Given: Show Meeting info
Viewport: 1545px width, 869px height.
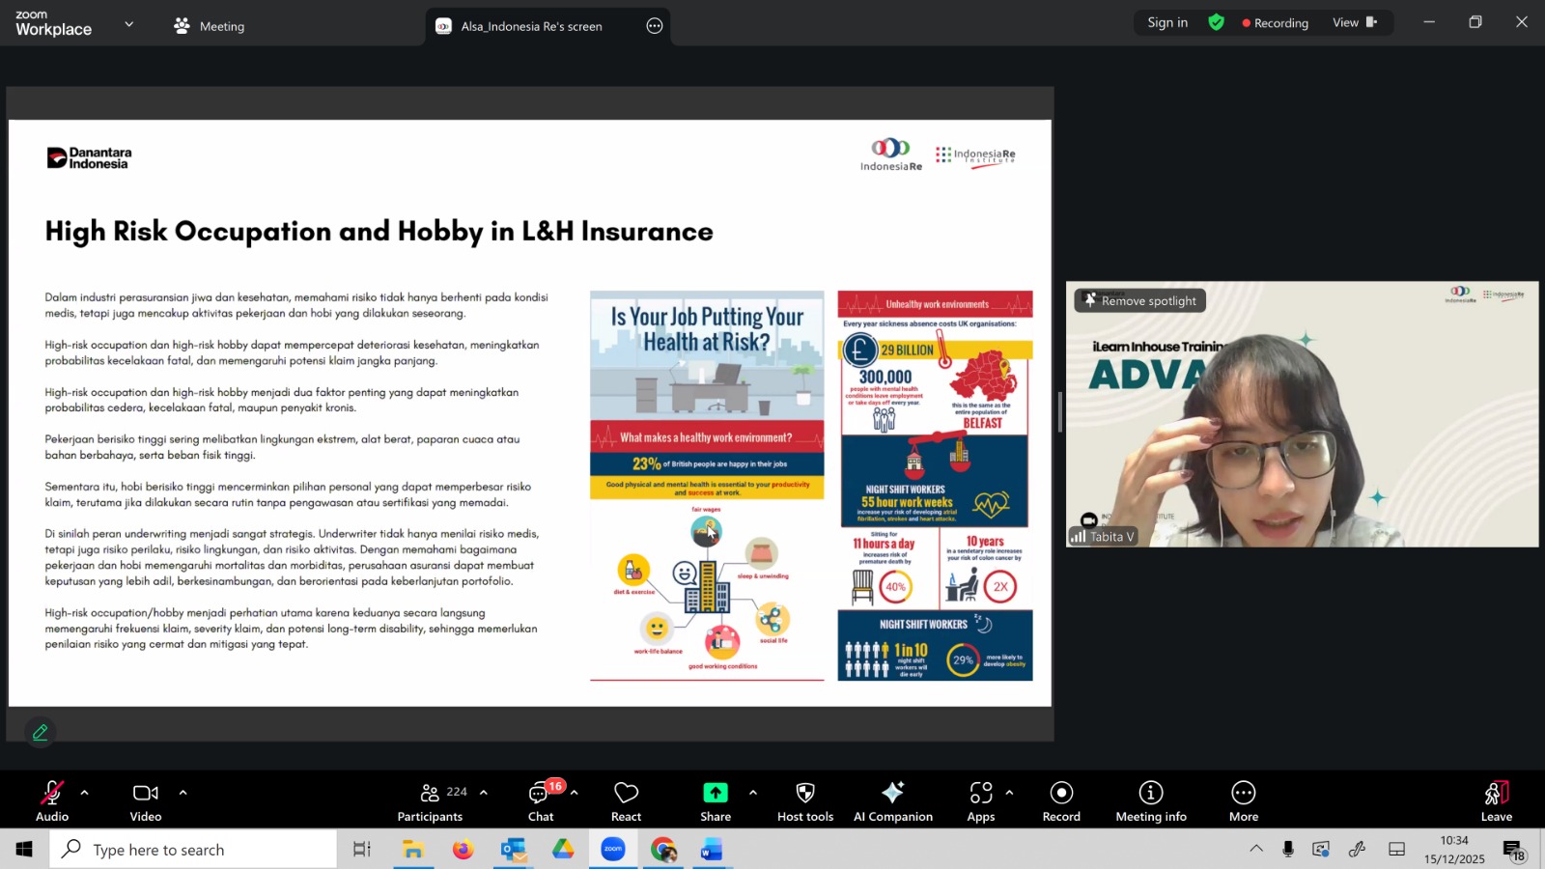Looking at the screenshot, I should pyautogui.click(x=1151, y=801).
